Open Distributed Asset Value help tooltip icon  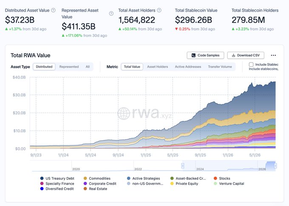(53, 10)
